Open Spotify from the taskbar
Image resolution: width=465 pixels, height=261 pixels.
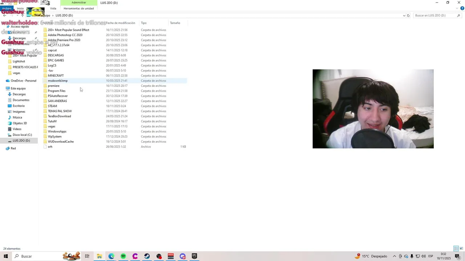(123, 256)
